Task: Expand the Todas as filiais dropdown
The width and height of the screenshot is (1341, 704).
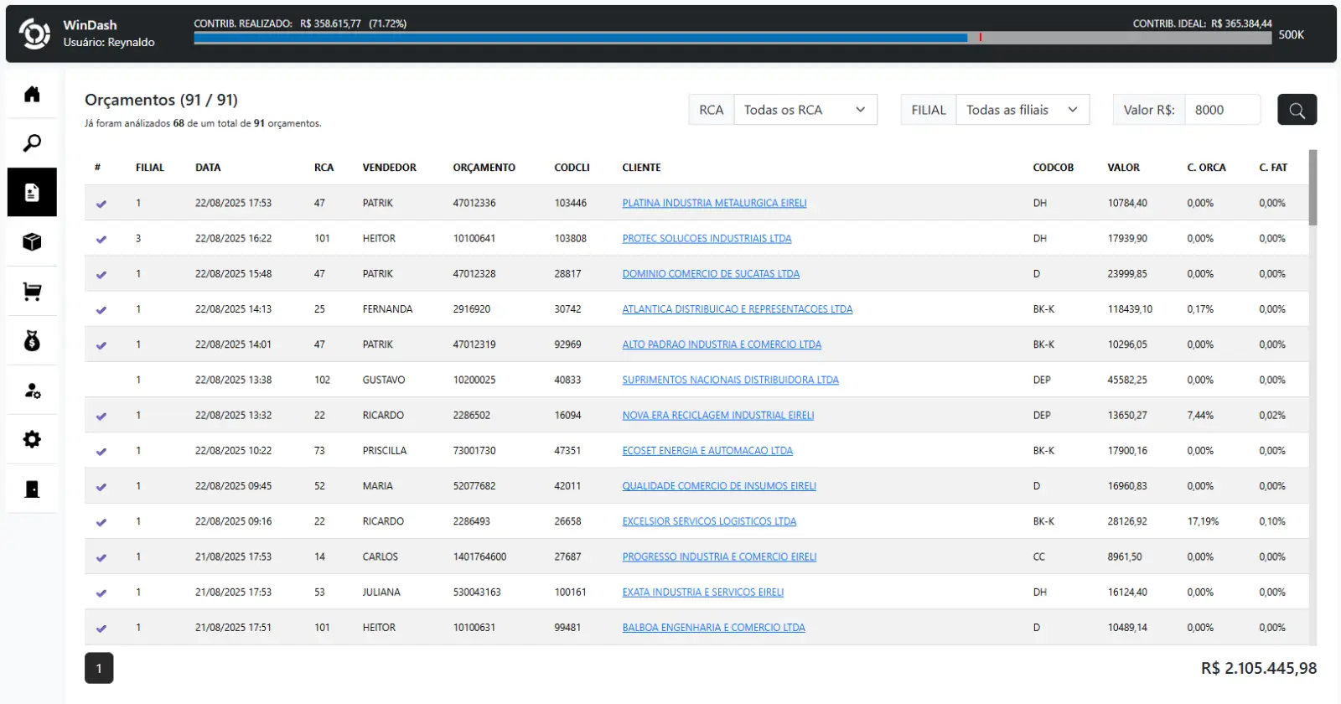Action: tap(1022, 110)
